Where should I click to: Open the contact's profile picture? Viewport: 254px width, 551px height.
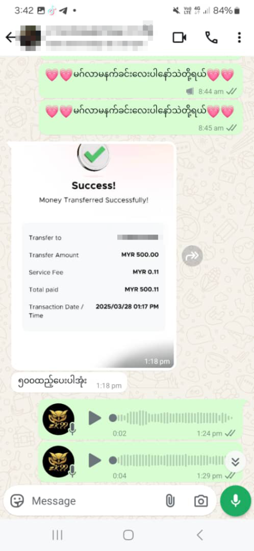[30, 37]
